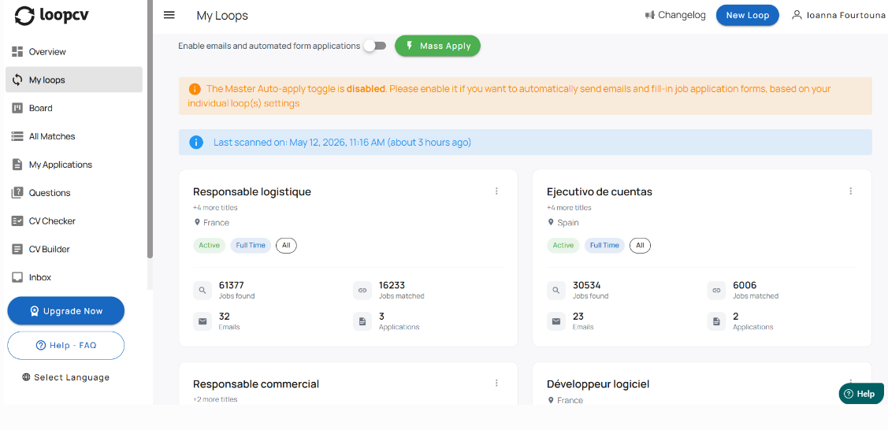The image size is (888, 430).
Task: Click Applications document icon for Ejecutivo de cuentas
Action: click(x=715, y=321)
